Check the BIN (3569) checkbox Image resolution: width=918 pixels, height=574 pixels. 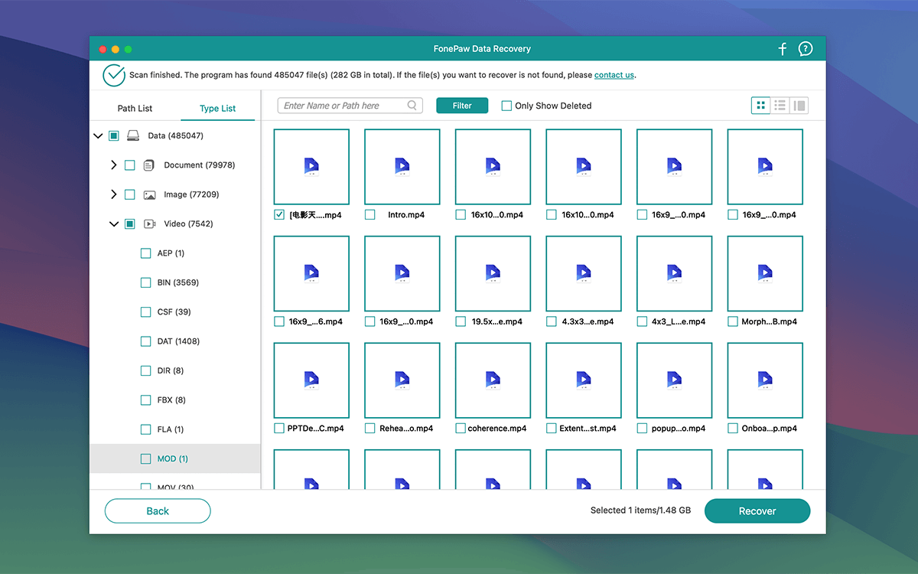pyautogui.click(x=146, y=282)
